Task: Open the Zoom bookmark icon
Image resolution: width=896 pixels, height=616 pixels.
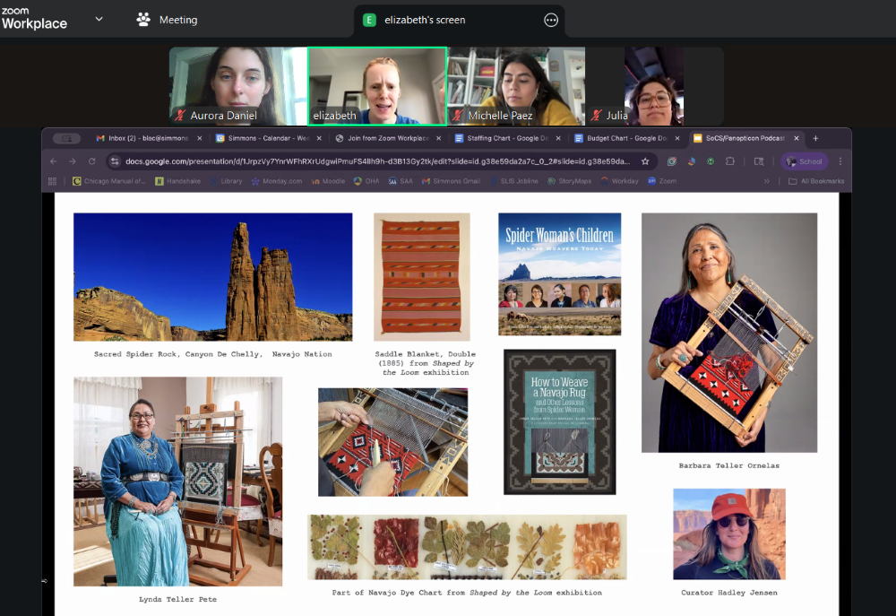Action: [661, 181]
